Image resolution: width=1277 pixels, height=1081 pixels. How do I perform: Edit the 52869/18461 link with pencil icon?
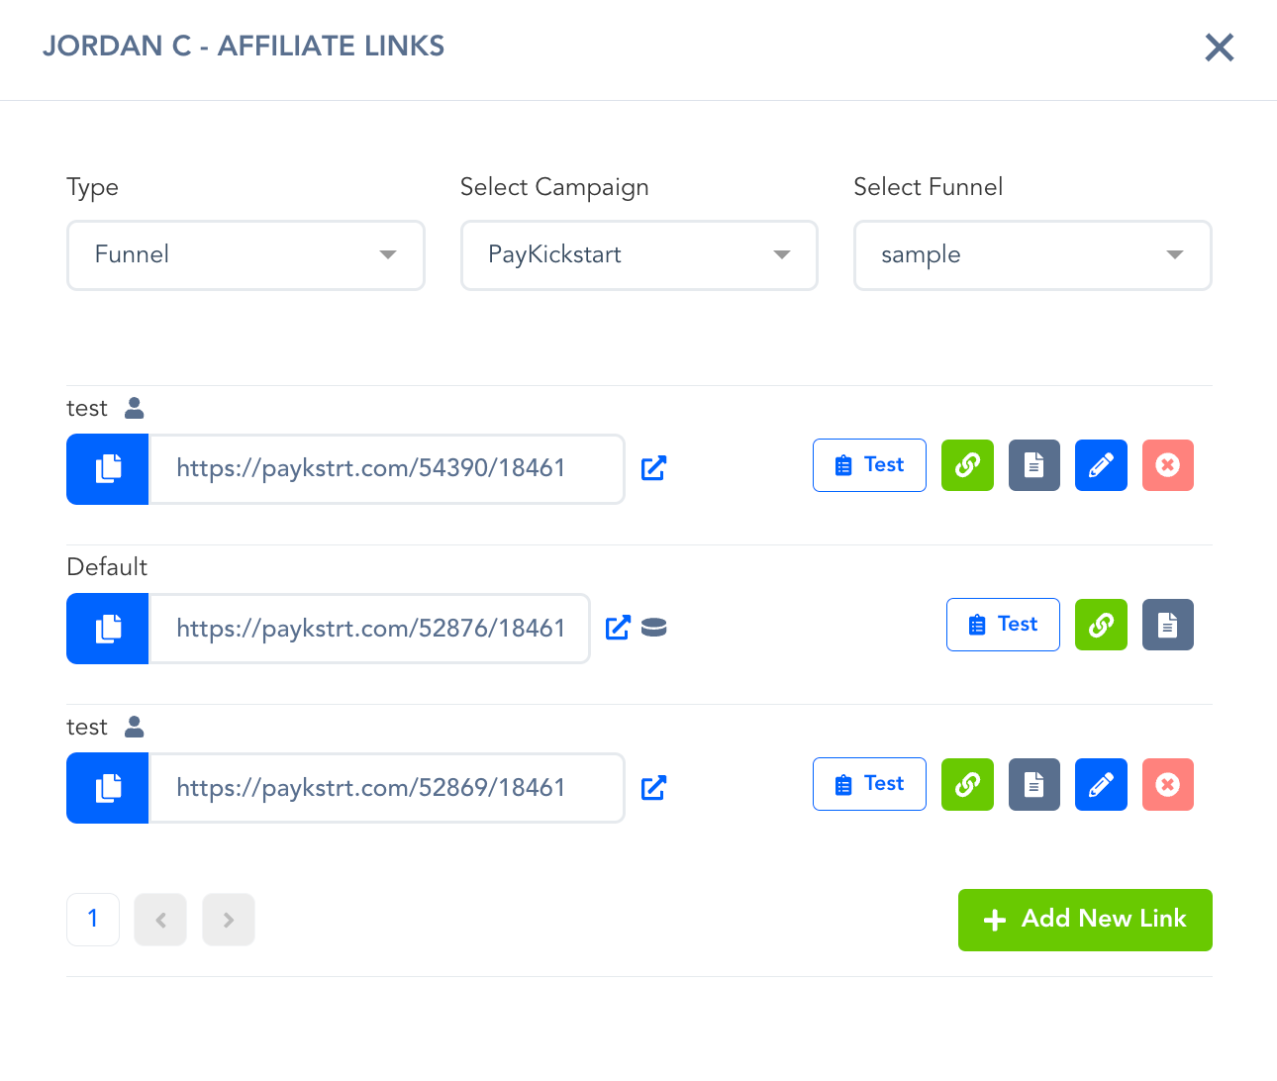click(1101, 784)
